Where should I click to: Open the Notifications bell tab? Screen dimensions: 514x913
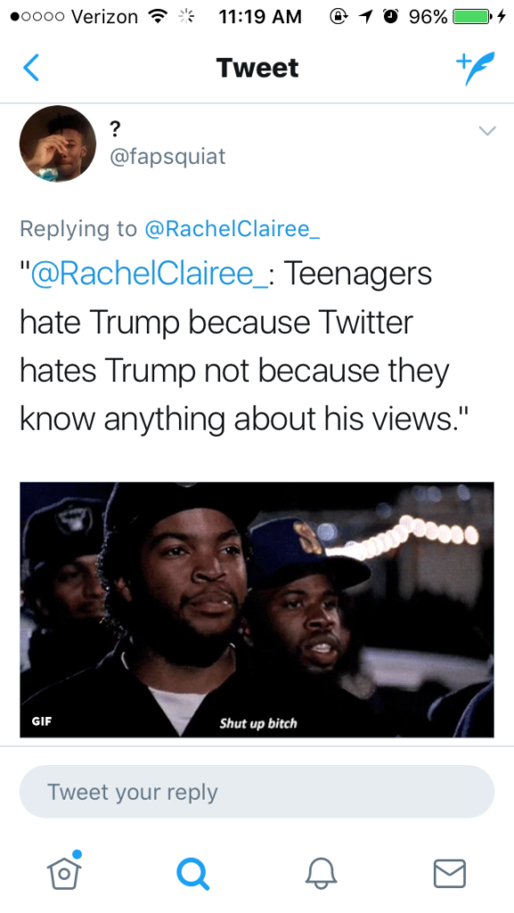(x=321, y=874)
